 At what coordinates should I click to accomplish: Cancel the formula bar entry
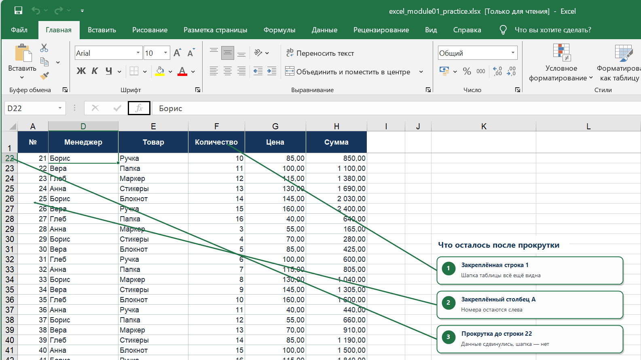point(95,108)
